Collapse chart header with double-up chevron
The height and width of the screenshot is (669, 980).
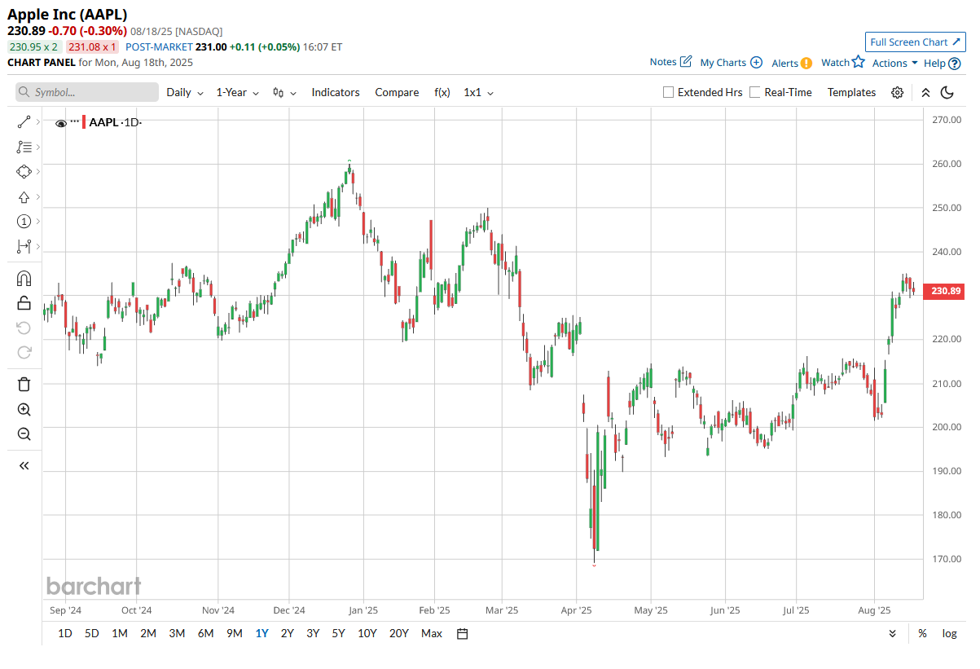[x=925, y=93]
